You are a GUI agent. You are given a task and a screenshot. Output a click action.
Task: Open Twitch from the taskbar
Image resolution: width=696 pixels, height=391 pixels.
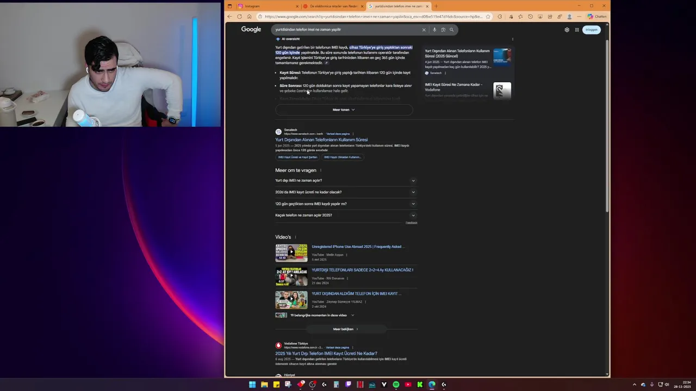point(348,384)
